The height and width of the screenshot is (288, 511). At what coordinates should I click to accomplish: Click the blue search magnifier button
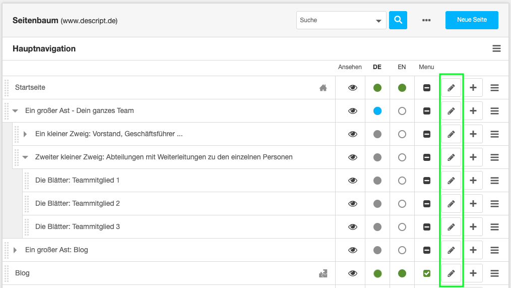[398, 20]
